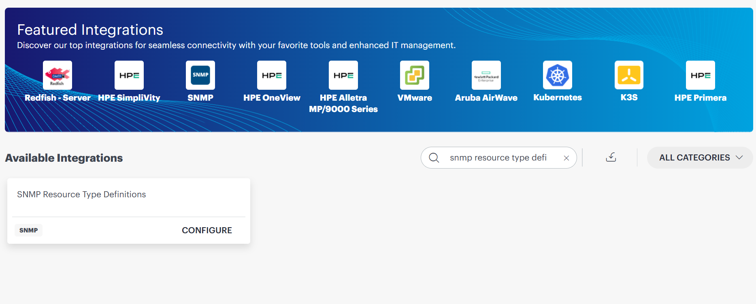This screenshot has height=304, width=756.
Task: Click the Featured Integrations heading
Action: point(90,30)
